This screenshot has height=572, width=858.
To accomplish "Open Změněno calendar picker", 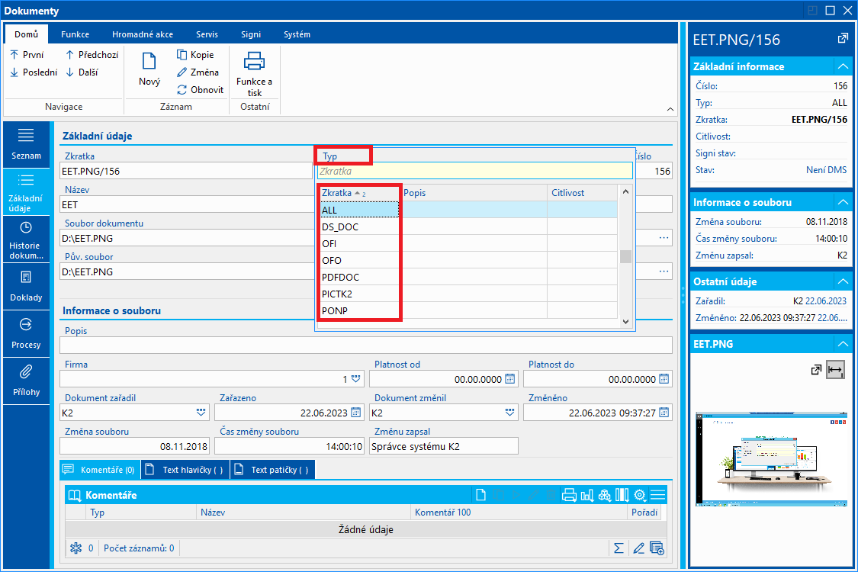I will tap(664, 413).
